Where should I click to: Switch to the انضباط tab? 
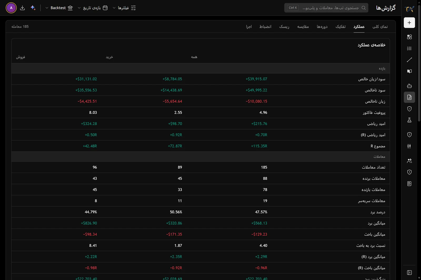click(x=265, y=27)
